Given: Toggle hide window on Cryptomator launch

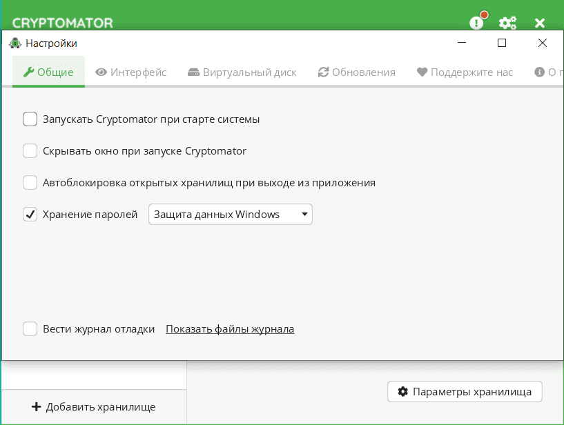Looking at the screenshot, I should point(30,151).
